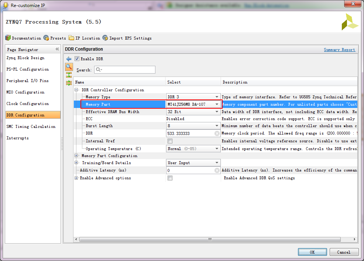
Task: Click the Import XPS Settings gear icon
Action: (105, 38)
